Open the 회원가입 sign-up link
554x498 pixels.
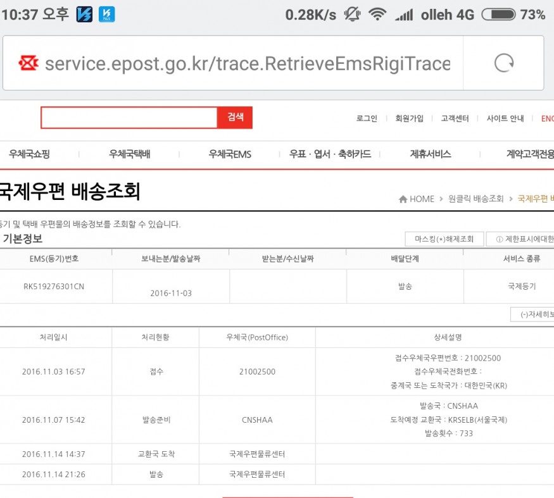pos(409,118)
